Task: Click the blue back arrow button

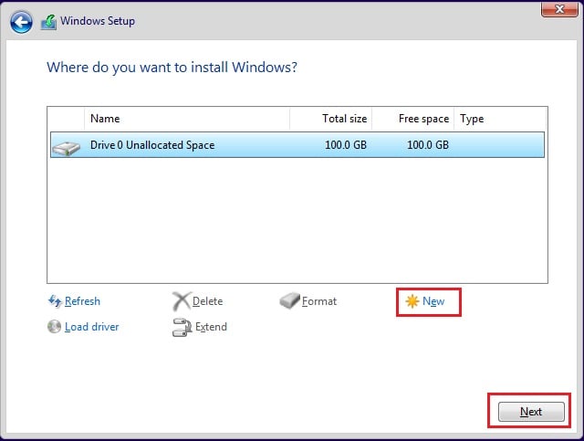Action: (22, 21)
